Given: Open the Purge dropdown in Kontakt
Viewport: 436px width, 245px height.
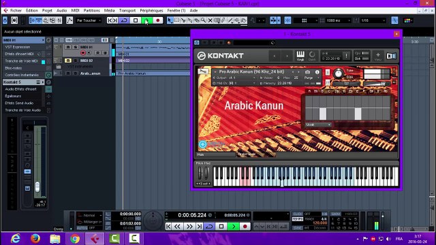Looking at the screenshot, I should click(312, 78).
